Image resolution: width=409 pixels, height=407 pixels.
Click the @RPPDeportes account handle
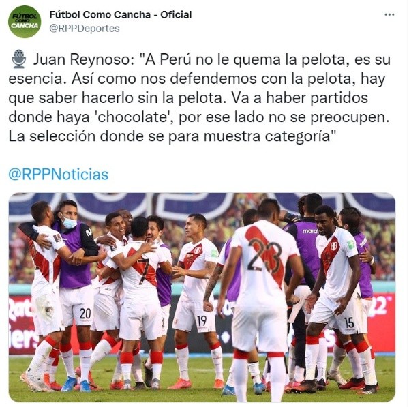(85, 28)
